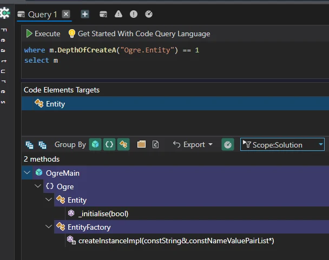Image resolution: width=329 pixels, height=260 pixels.
Task: Open the query list icon beside plus
Action: pyautogui.click(x=103, y=14)
